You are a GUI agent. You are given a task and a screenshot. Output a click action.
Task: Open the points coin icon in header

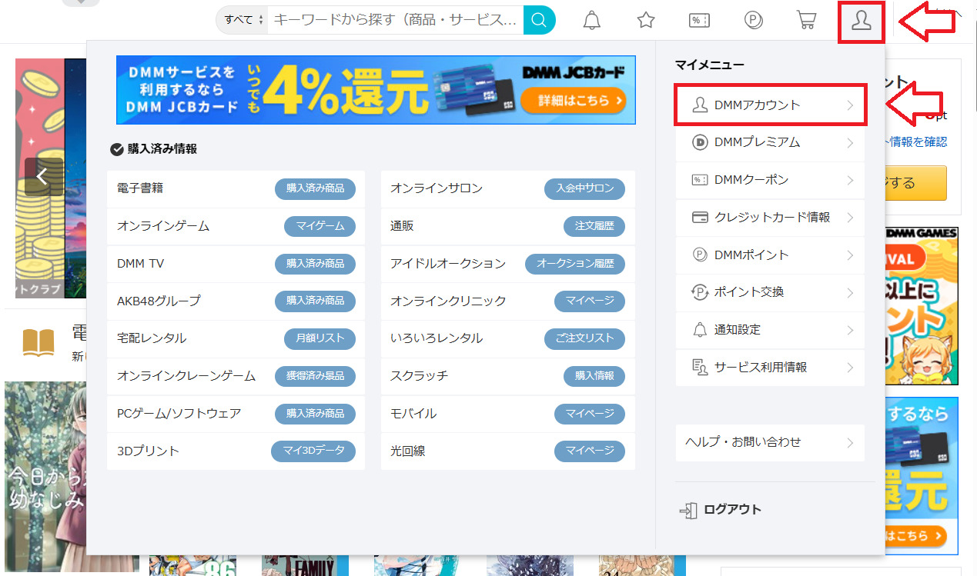click(754, 21)
